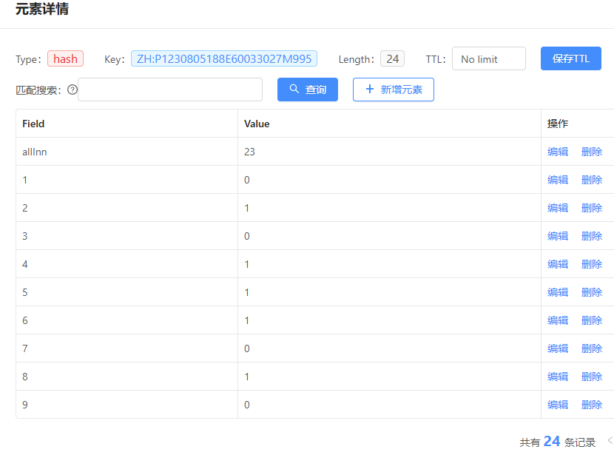
Task: Edit the allInn field row
Action: point(558,152)
